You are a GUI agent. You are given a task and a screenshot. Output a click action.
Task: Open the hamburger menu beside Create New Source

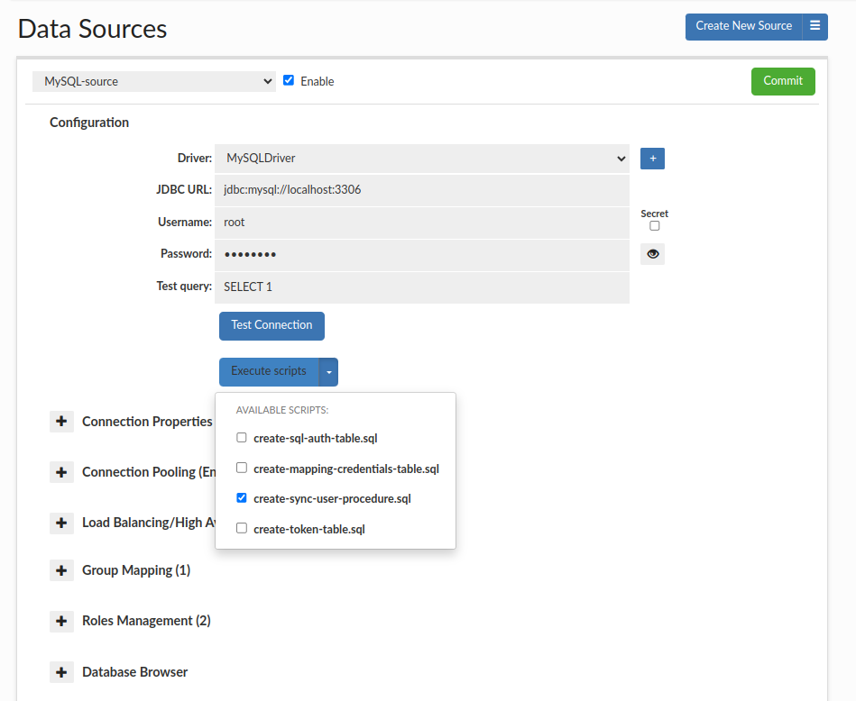(815, 26)
